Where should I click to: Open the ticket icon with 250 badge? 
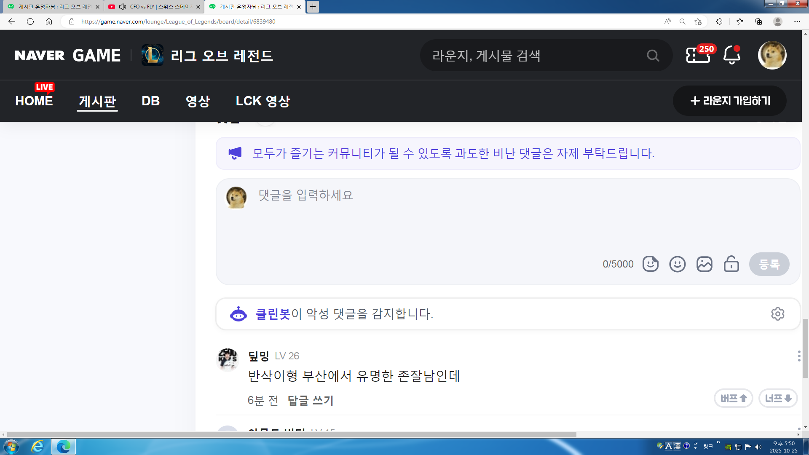(698, 55)
